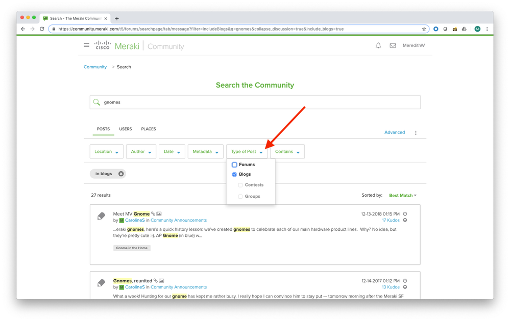Expand the Location filter dropdown
This screenshot has width=510, height=321.
pos(107,152)
